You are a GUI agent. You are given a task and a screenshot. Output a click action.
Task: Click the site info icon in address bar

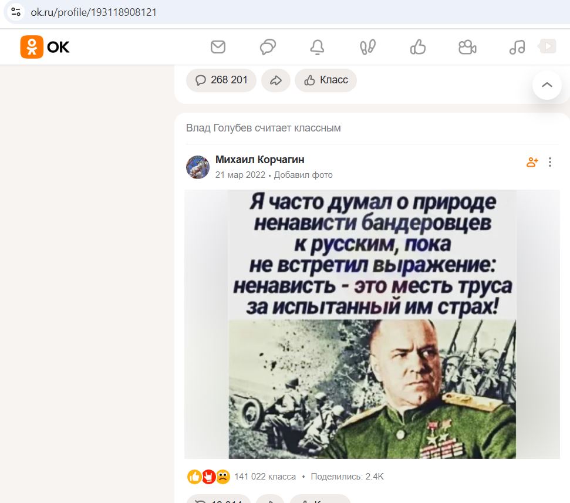point(16,12)
